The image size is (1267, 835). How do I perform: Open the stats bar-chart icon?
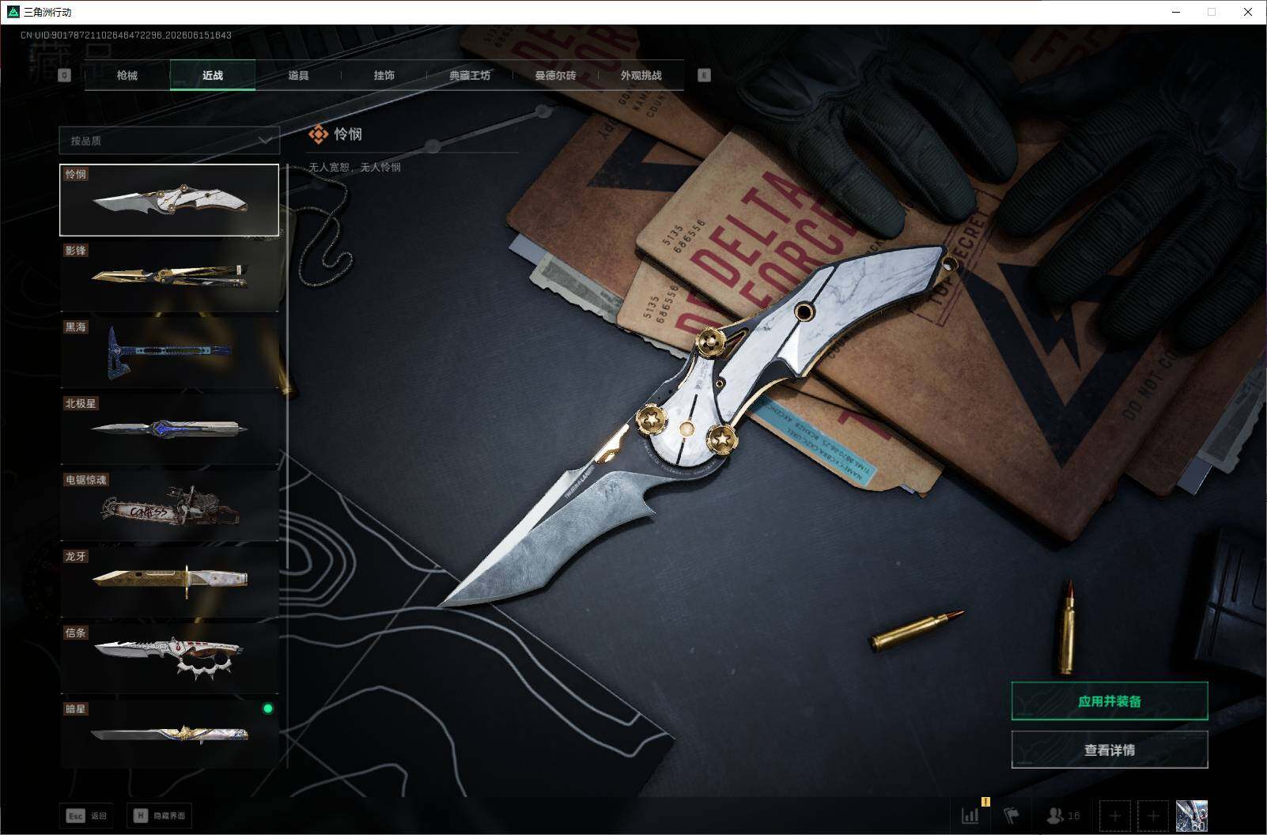[x=970, y=815]
